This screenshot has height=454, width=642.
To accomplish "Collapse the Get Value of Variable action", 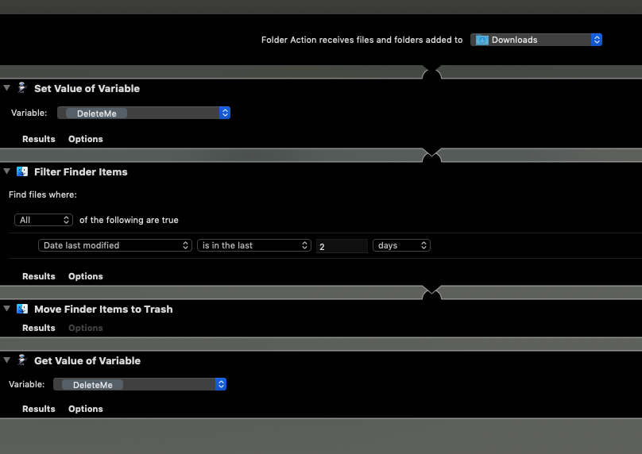I will coord(6,360).
